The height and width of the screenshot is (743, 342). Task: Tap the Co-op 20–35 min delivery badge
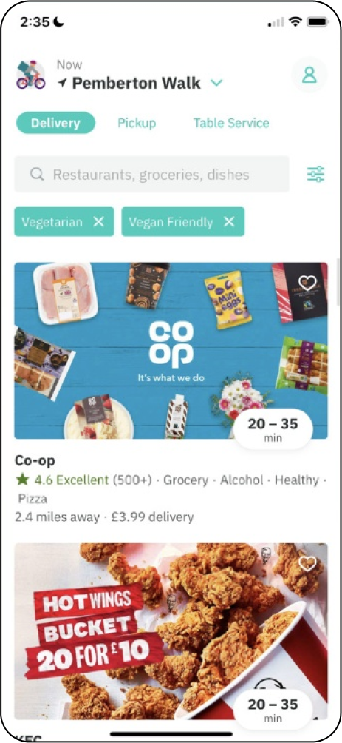pyautogui.click(x=273, y=428)
